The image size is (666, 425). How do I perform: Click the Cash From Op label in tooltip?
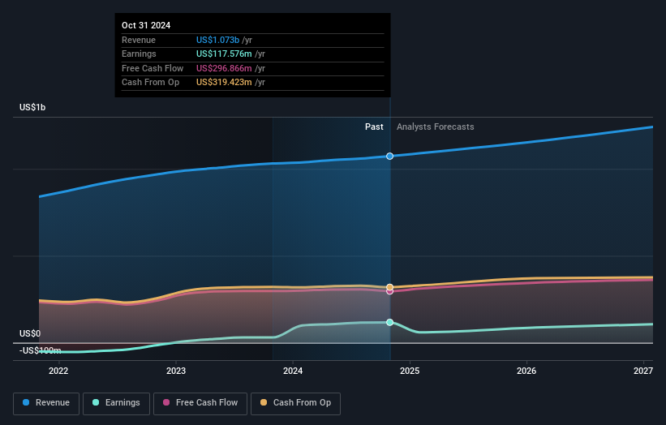(x=150, y=83)
